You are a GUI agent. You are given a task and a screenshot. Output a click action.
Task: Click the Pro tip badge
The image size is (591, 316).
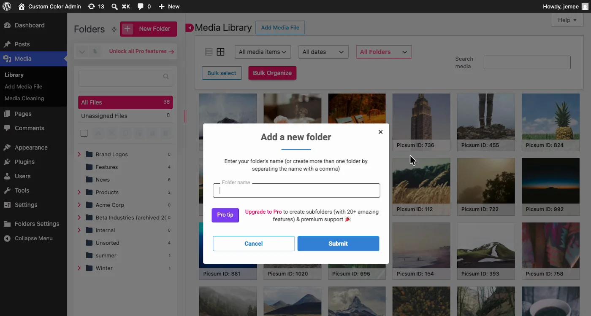tap(225, 215)
